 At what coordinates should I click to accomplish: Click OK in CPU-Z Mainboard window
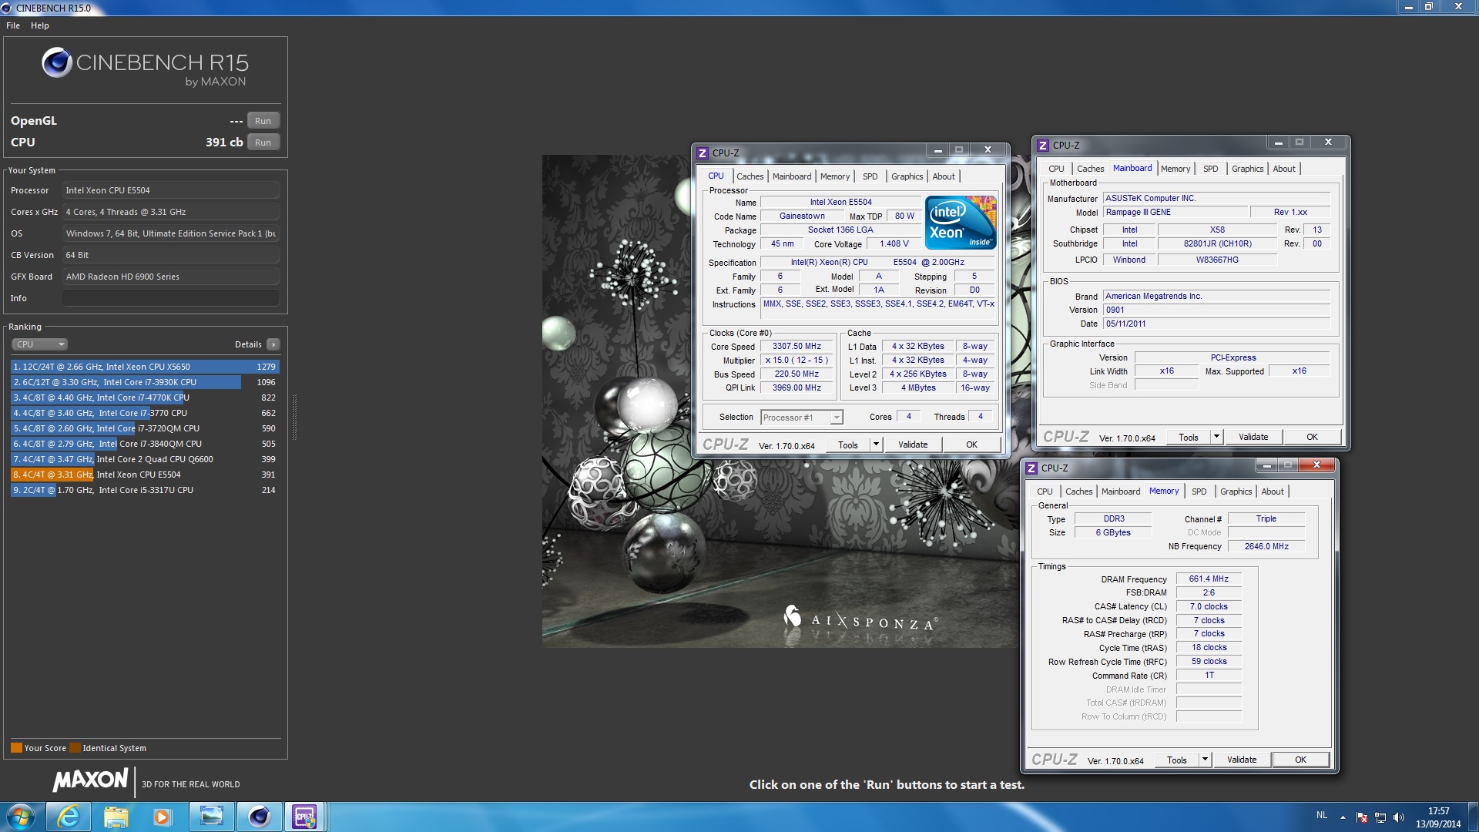(x=1312, y=437)
